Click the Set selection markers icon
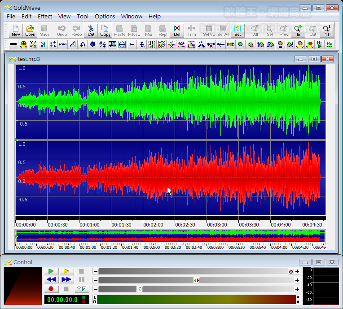The width and height of the screenshot is (343, 309). 237,30
